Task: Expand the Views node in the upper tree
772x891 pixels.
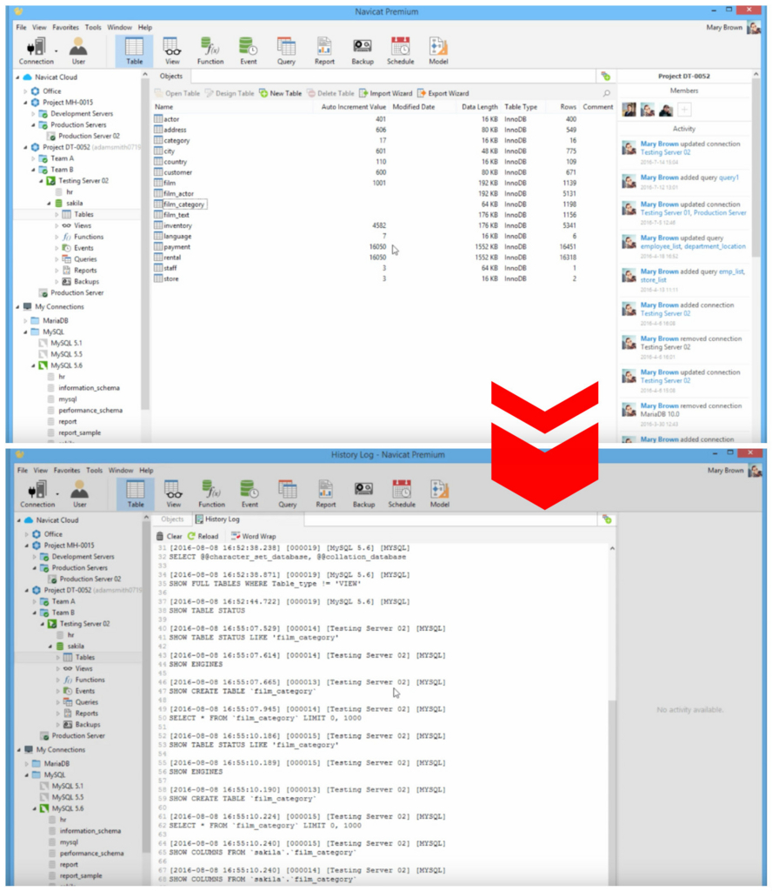Action: point(57,225)
